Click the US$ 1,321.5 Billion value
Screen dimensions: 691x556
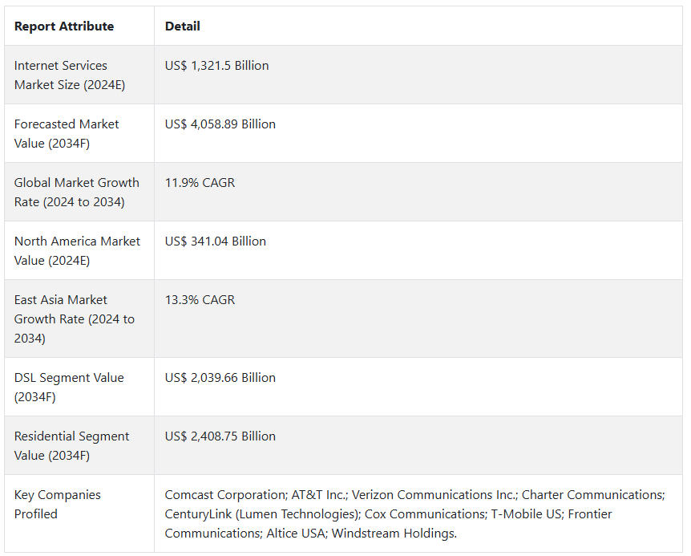[x=217, y=66]
